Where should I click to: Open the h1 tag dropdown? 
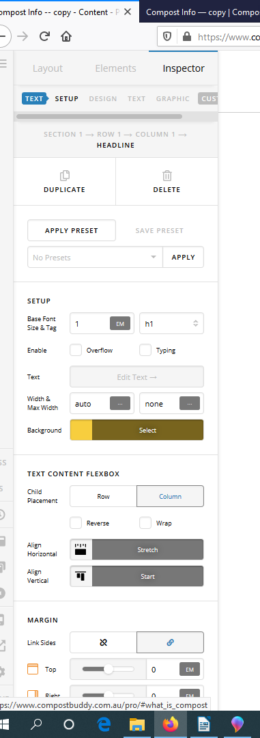pyautogui.click(x=171, y=324)
